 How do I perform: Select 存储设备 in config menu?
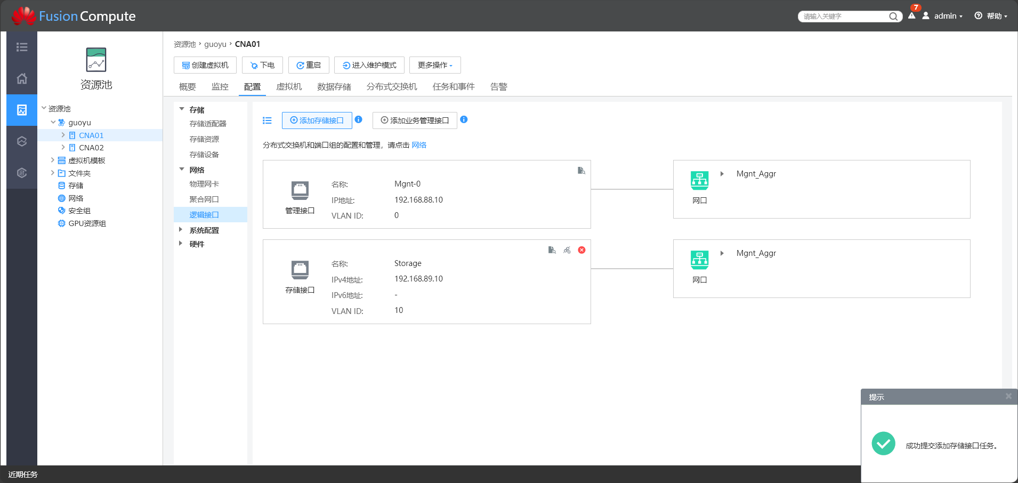[x=204, y=155]
